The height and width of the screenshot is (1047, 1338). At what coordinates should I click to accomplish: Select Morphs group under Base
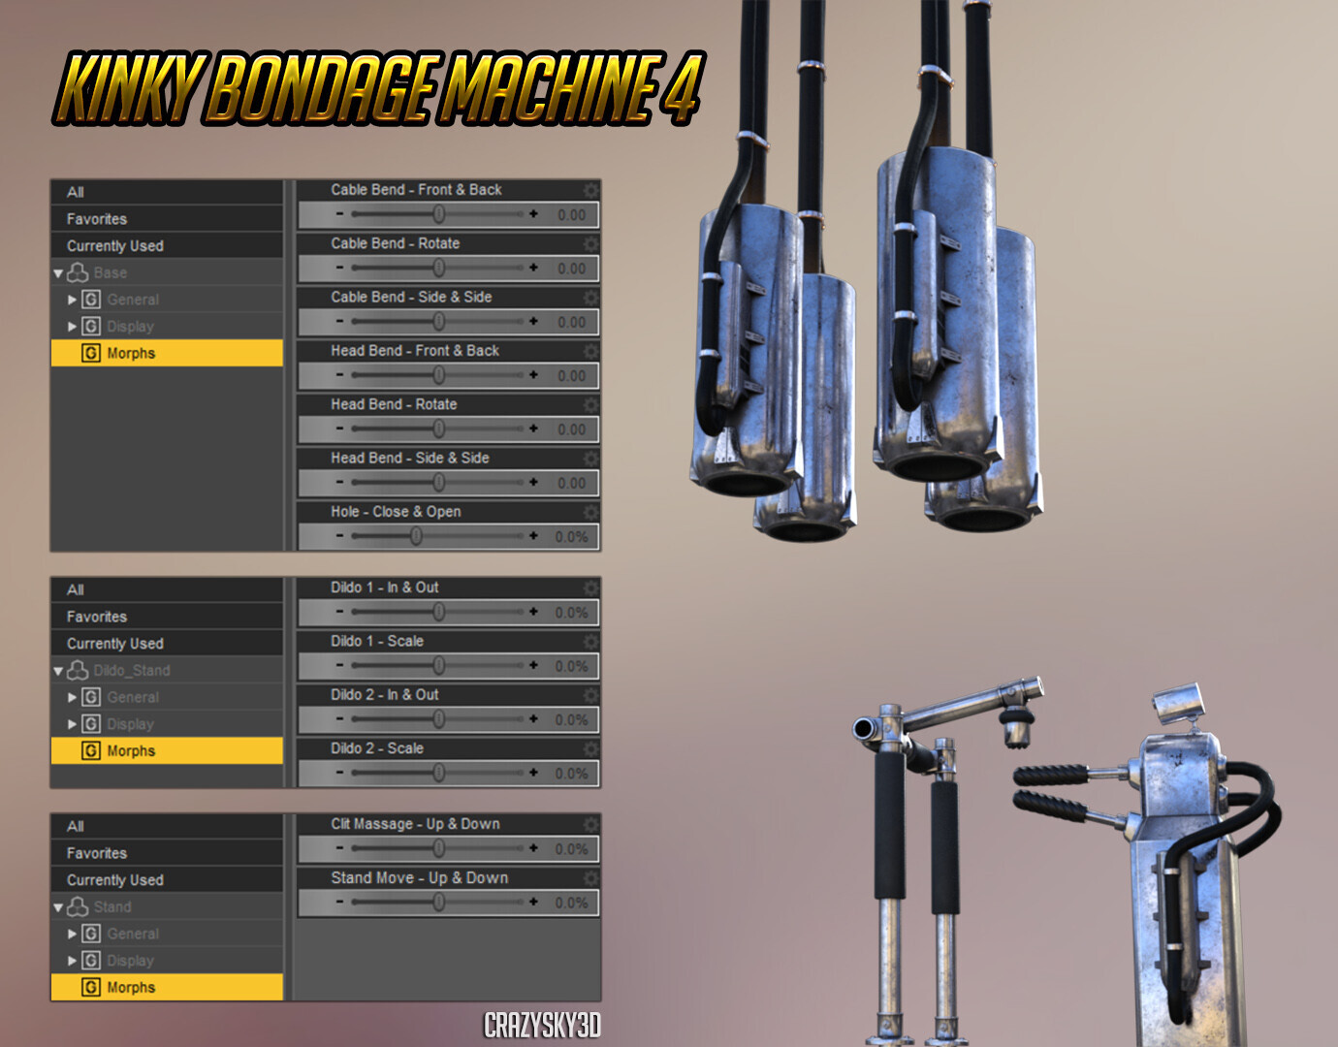point(131,353)
